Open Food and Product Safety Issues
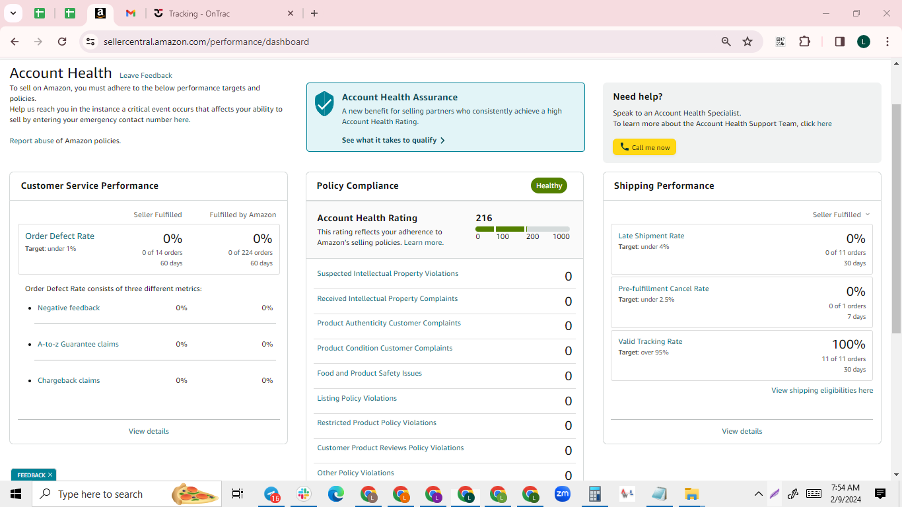Image resolution: width=902 pixels, height=507 pixels. [x=369, y=373]
